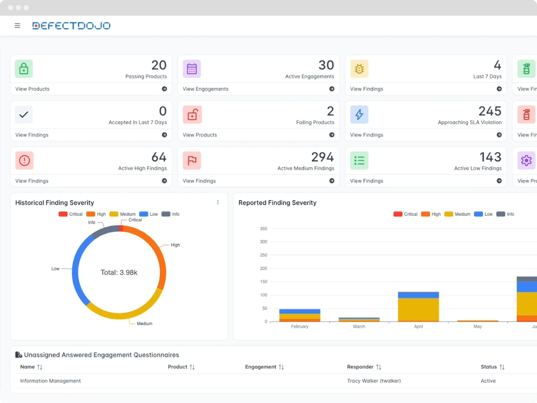Toggle Critical series in Reported Finding Severity legend
Viewport: 537px width, 403px height.
405,214
